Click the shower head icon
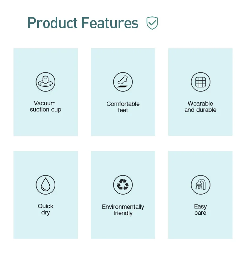This screenshot has width=247, height=264. [x=201, y=185]
